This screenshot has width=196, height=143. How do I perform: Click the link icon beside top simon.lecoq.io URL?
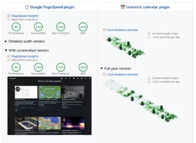tap(9, 19)
